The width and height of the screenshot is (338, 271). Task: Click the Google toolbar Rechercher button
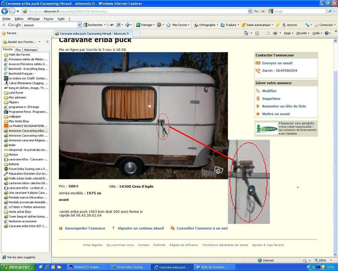pyautogui.click(x=93, y=25)
